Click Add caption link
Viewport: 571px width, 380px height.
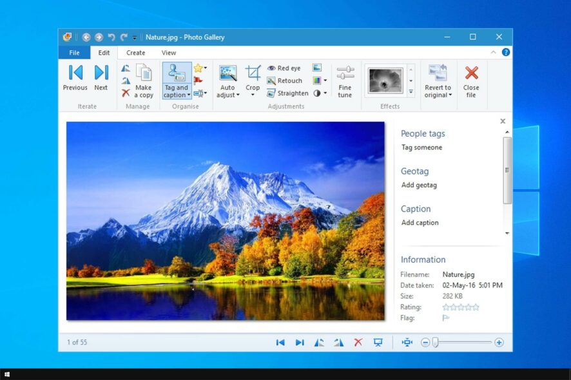[420, 223]
